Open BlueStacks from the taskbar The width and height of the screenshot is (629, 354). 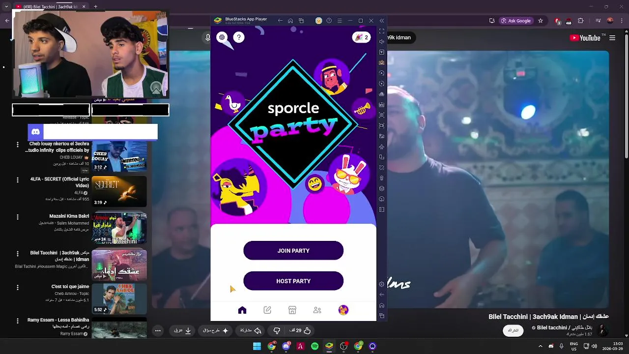pos(329,346)
